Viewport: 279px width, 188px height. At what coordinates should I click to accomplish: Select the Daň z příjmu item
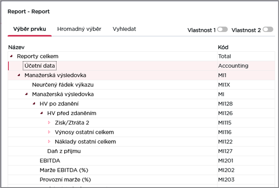(x=64, y=151)
